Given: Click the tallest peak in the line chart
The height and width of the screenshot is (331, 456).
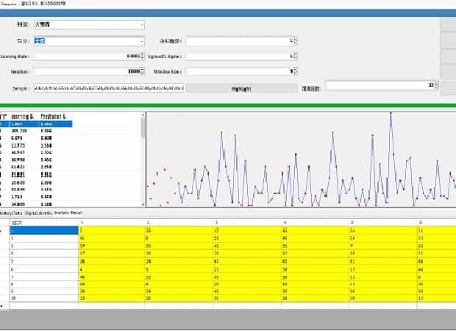Looking at the screenshot, I should [x=390, y=114].
